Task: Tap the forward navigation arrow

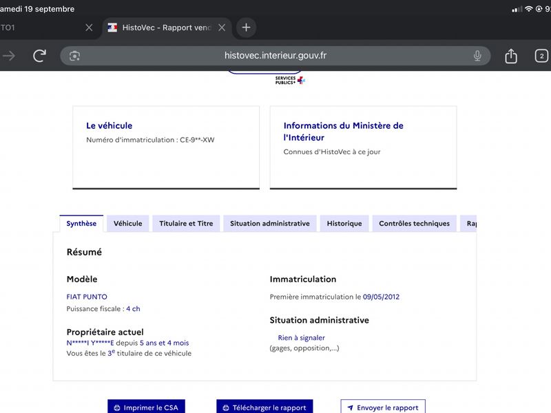Action: 9,56
